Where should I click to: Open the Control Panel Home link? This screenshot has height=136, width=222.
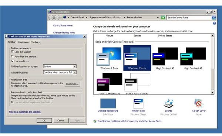click(63, 25)
